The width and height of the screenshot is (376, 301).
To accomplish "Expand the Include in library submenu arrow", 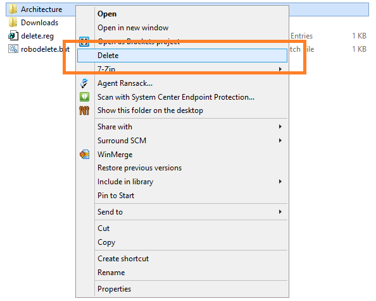I will coord(280,182).
